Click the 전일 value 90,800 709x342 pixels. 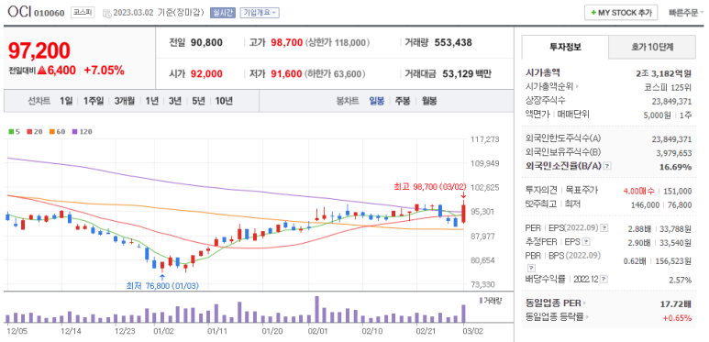[206, 43]
